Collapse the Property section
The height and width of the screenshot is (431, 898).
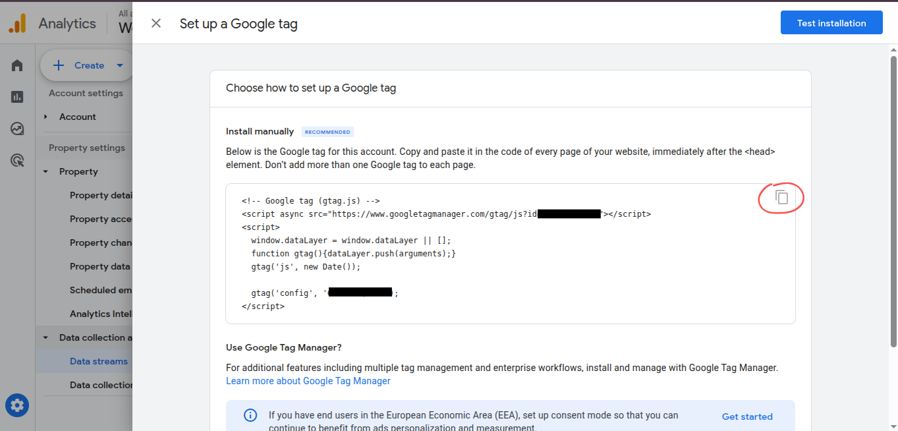(45, 171)
